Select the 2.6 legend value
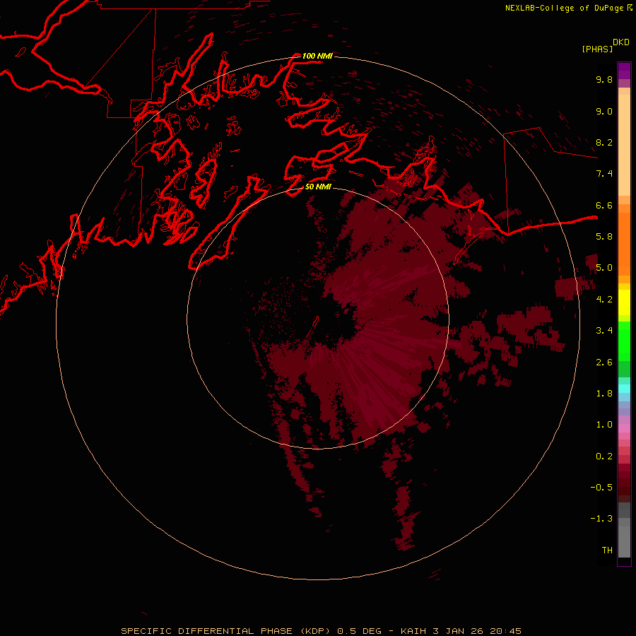The image size is (636, 636). [604, 363]
